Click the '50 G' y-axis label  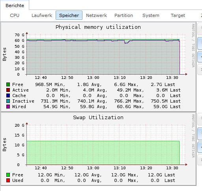tap(19, 47)
